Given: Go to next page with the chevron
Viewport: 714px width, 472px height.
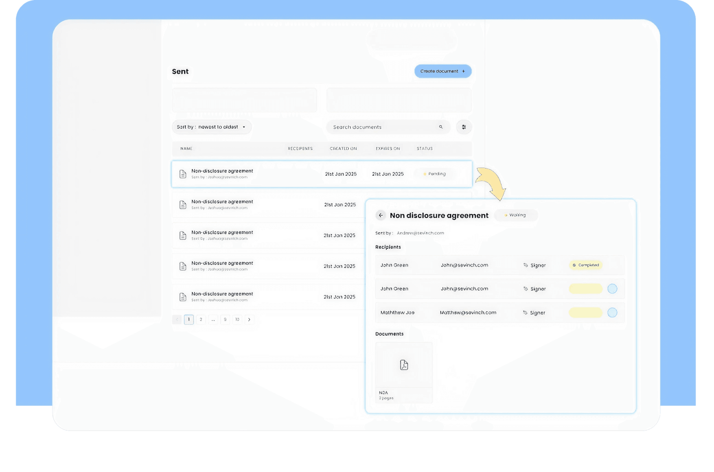Looking at the screenshot, I should tap(249, 319).
